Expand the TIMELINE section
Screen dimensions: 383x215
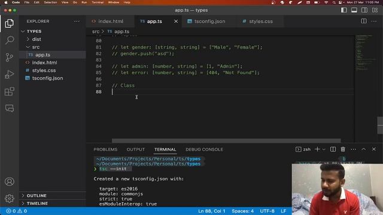(x=53, y=203)
